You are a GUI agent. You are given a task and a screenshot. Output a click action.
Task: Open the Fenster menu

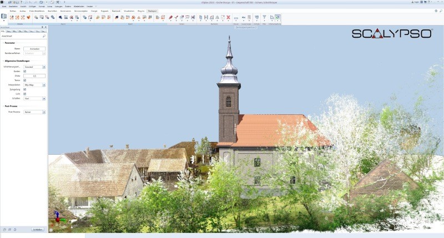pyautogui.click(x=90, y=6)
